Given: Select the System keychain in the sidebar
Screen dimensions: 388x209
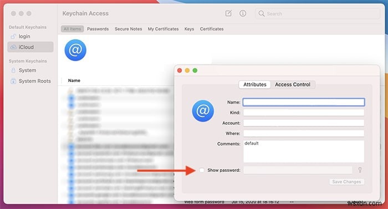Looking at the screenshot, I should click(x=30, y=70).
